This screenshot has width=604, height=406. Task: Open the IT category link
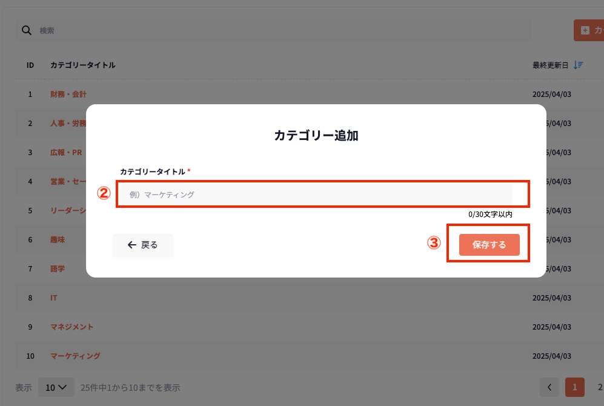(54, 298)
